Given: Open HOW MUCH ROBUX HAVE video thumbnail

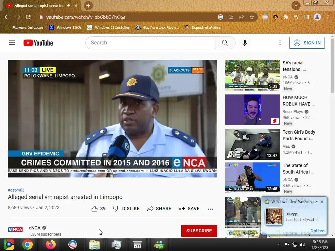Looking at the screenshot, I should point(252,110).
